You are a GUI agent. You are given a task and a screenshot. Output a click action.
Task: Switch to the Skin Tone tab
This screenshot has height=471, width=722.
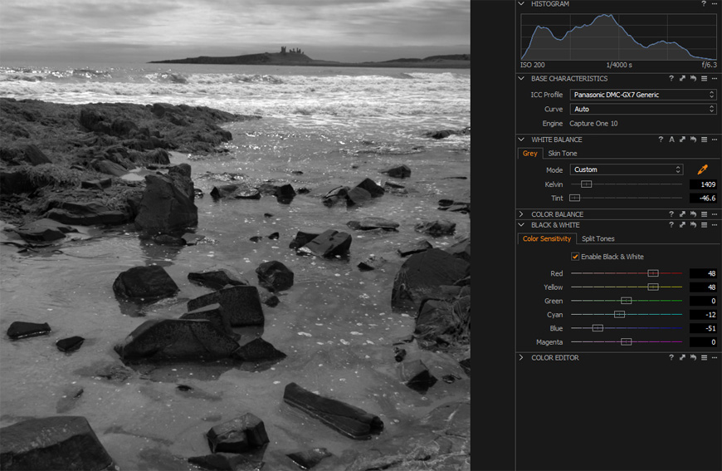pos(562,154)
